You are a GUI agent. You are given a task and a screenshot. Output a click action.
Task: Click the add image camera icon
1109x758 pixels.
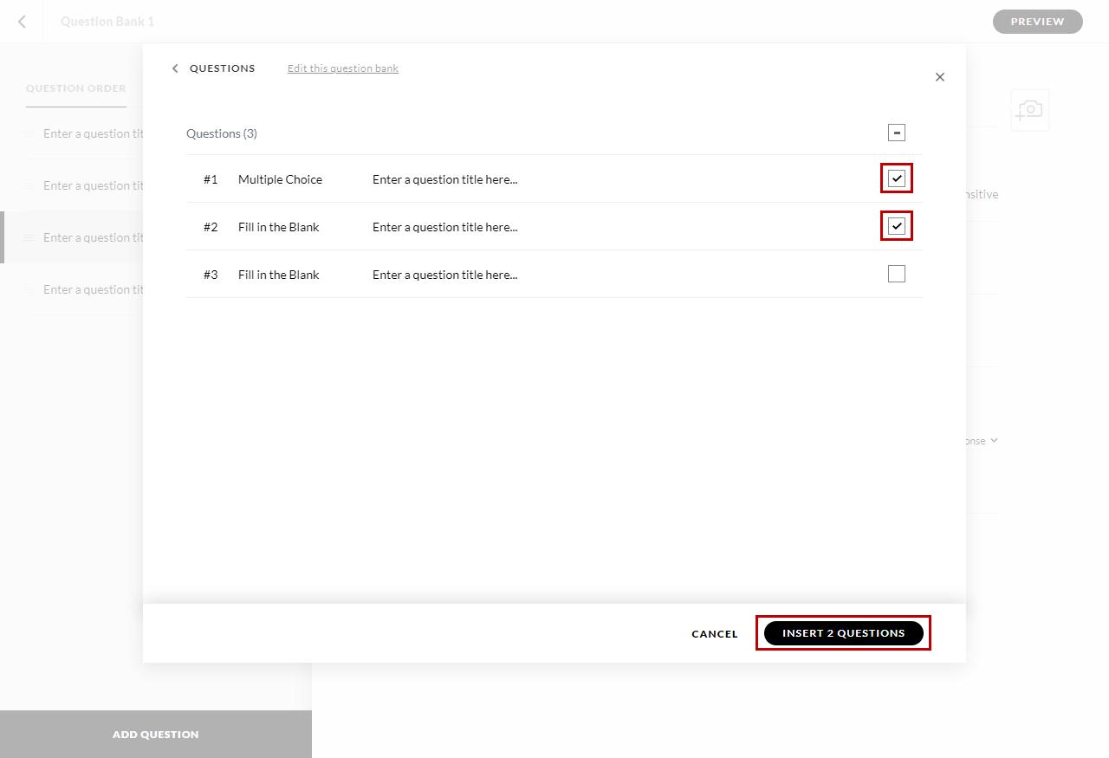coord(1029,110)
